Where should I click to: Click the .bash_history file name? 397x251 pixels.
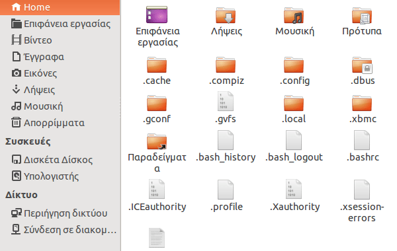coord(226,157)
